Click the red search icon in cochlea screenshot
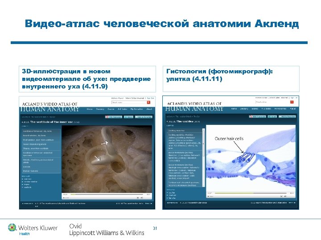321x240 pixels. [x=292, y=102]
